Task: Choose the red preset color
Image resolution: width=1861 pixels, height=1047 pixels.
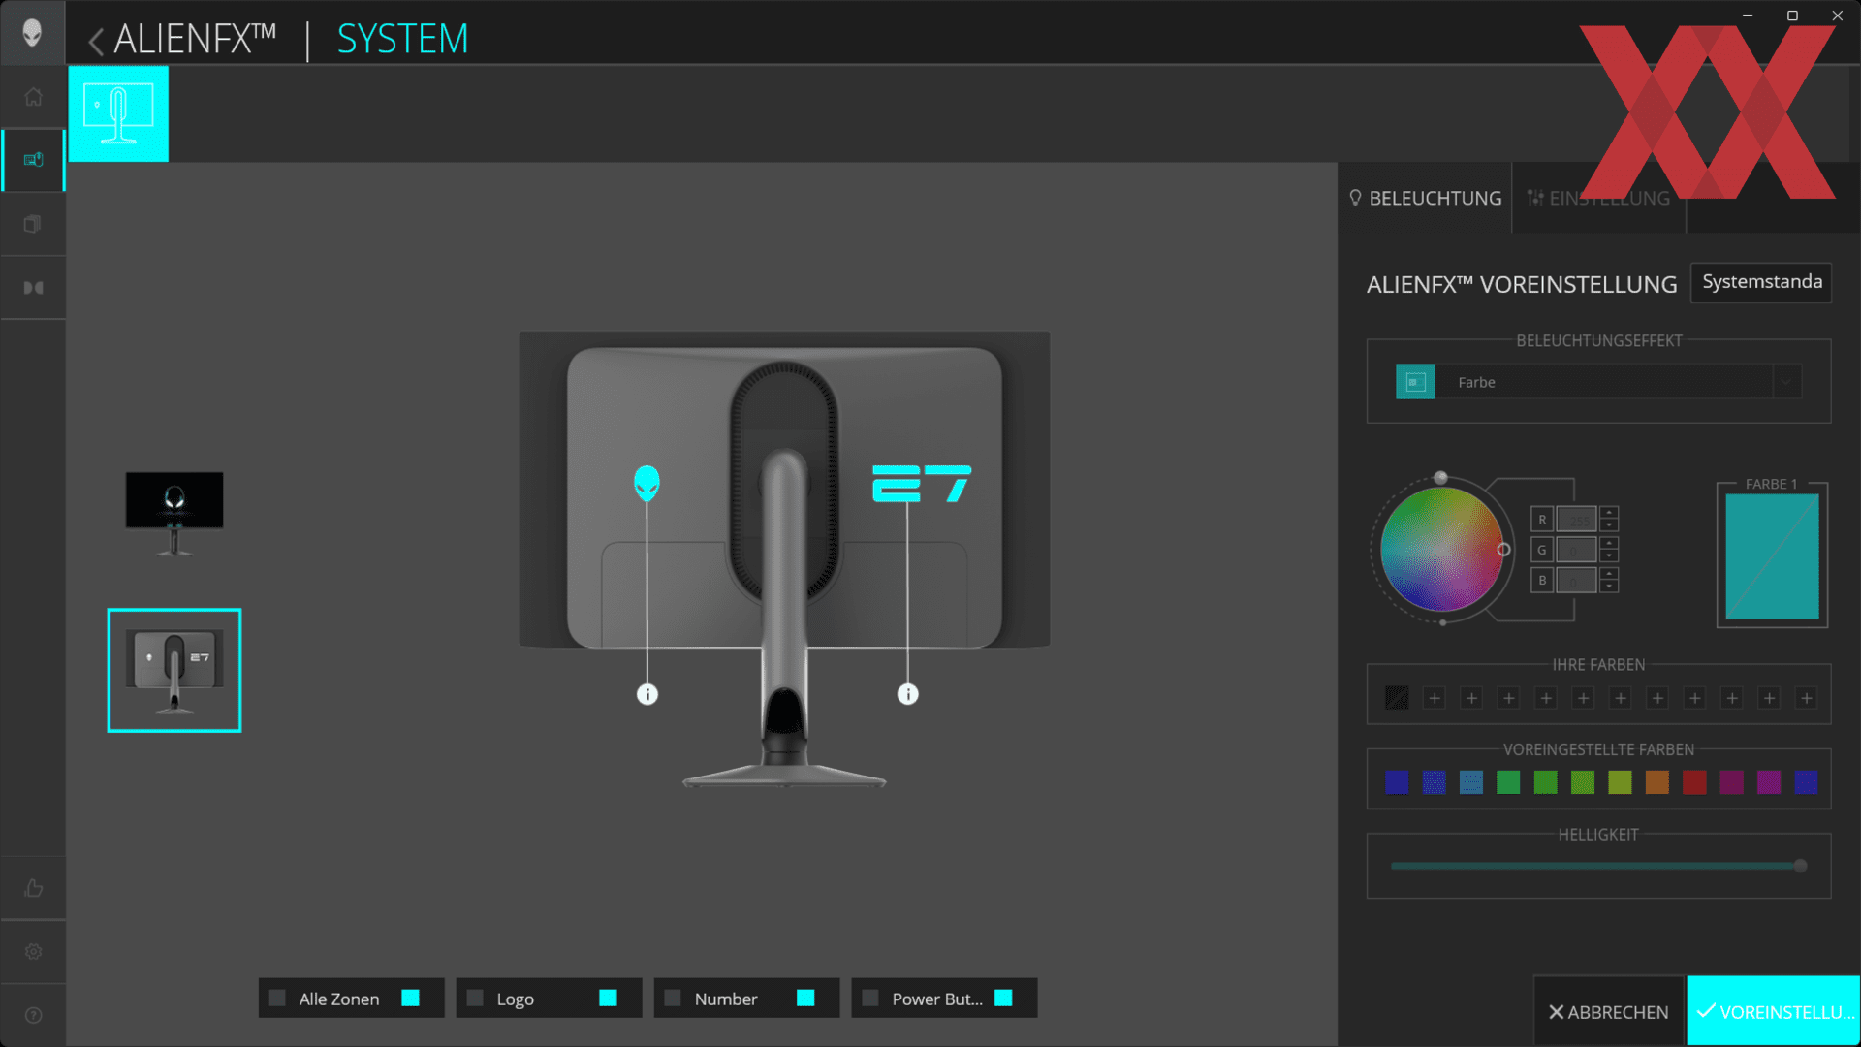Action: pos(1694,782)
